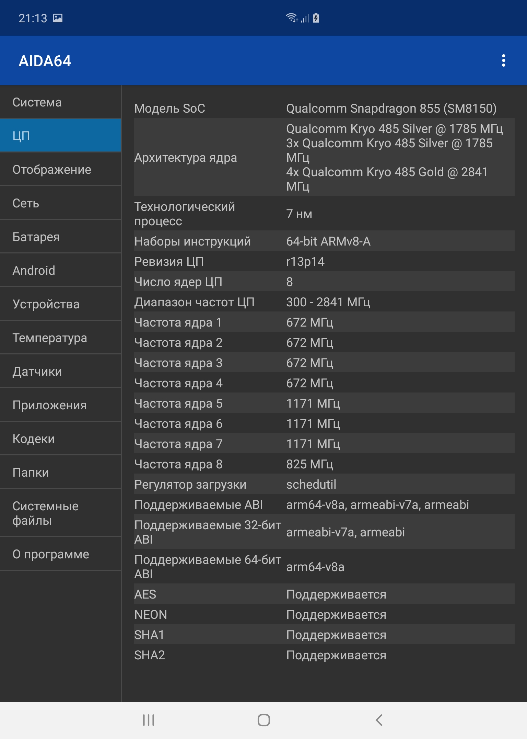527x739 pixels.
Task: Select the Частота ядра 3 row
Action: (324, 363)
